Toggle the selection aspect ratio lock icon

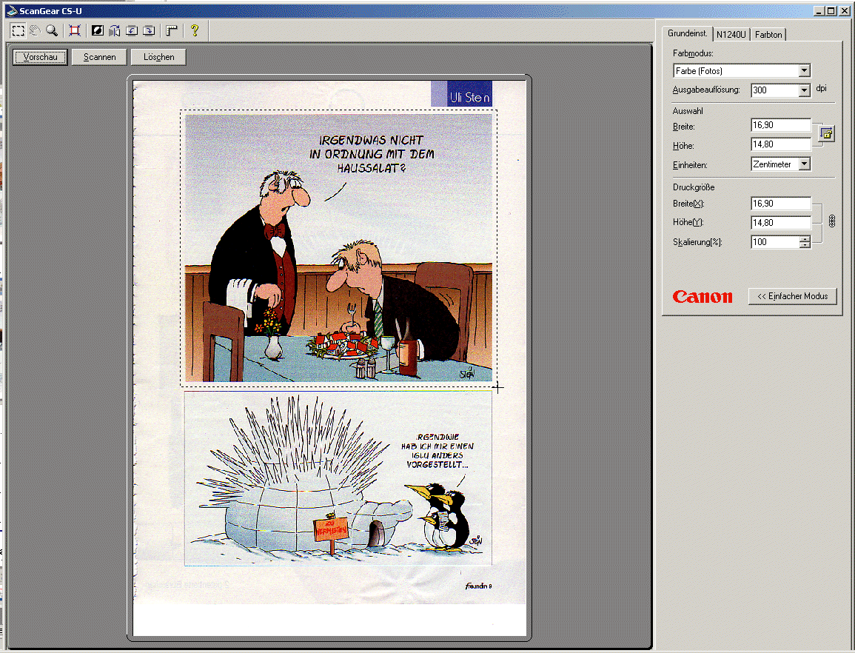[x=827, y=134]
